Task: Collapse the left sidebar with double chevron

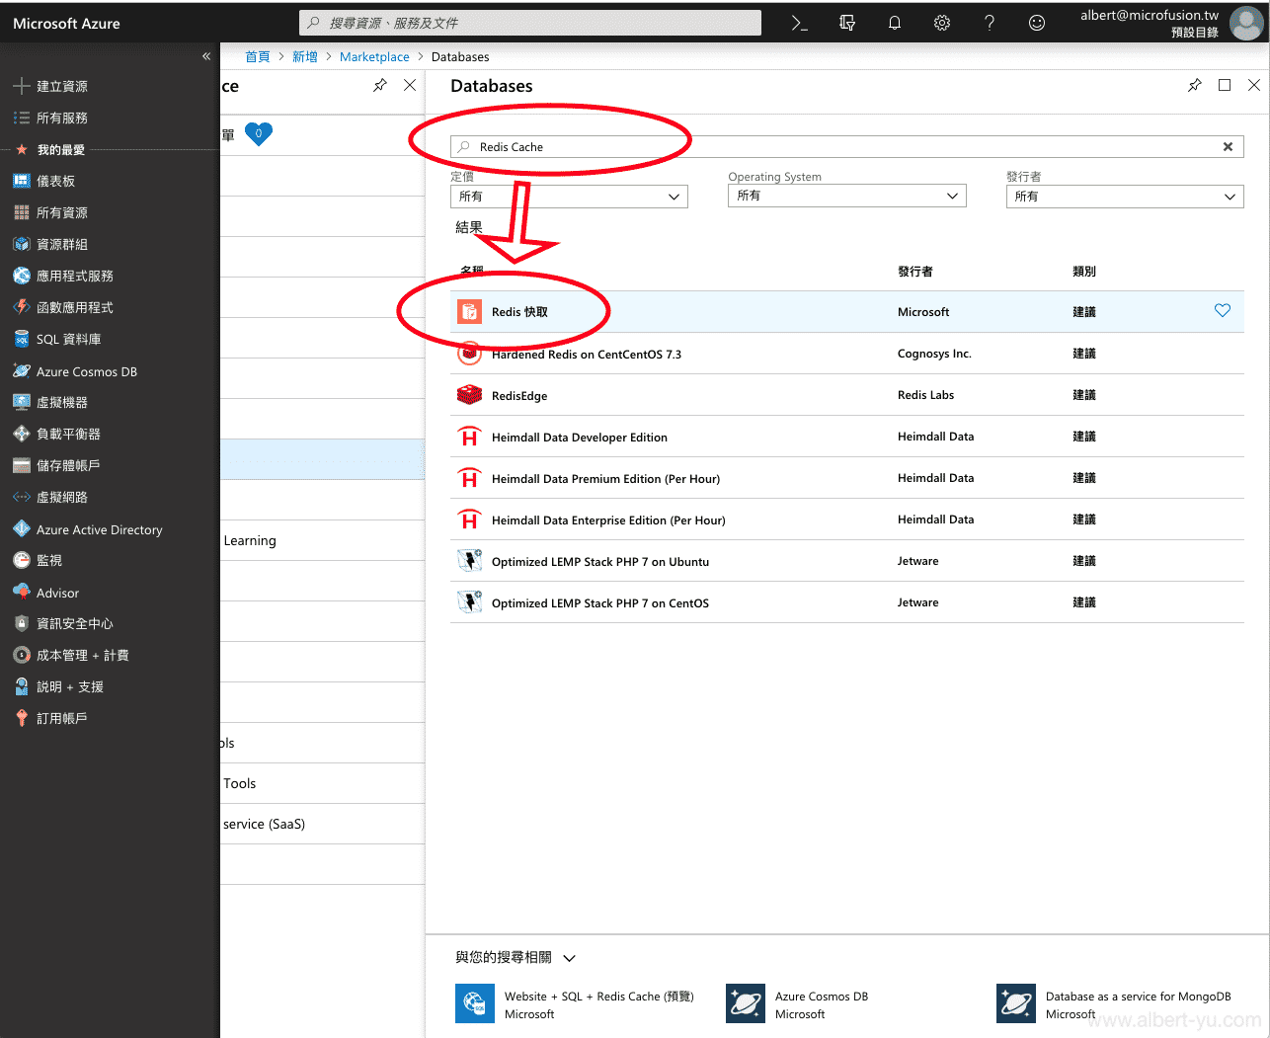Action: (x=206, y=56)
